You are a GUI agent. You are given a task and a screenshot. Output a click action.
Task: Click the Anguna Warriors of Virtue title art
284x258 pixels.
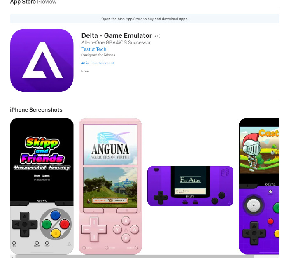coord(110,144)
